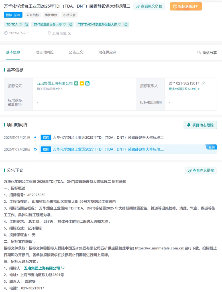
Task: Select the 维护维修 tag
Action: click(x=51, y=15)
